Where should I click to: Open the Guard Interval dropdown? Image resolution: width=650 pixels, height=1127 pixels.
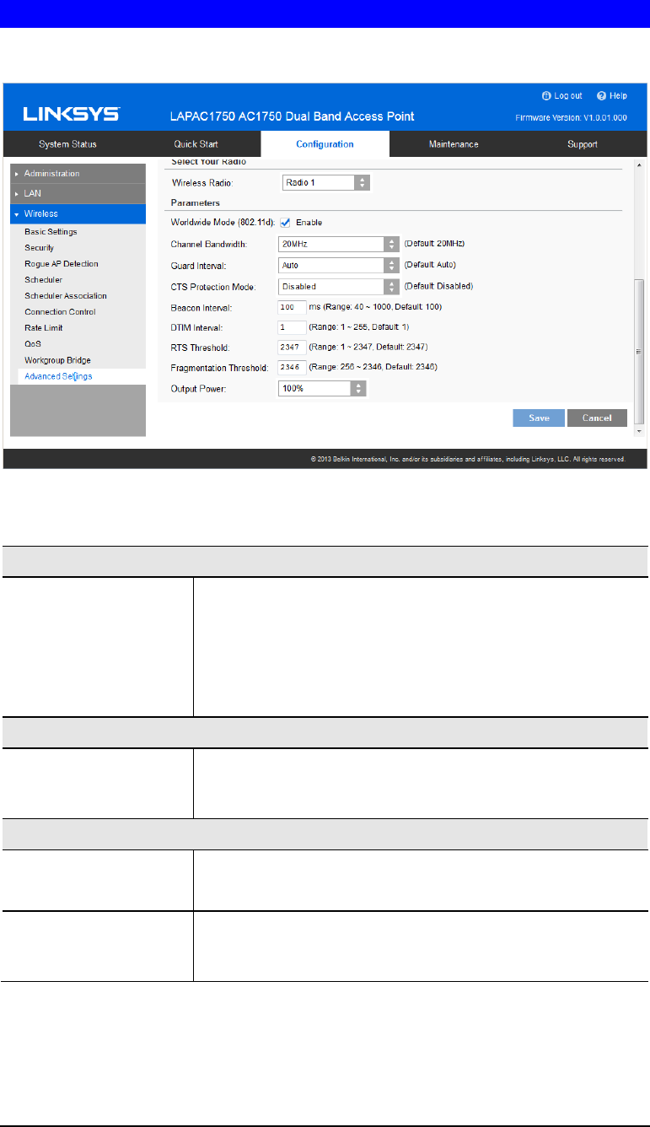pyautogui.click(x=339, y=265)
